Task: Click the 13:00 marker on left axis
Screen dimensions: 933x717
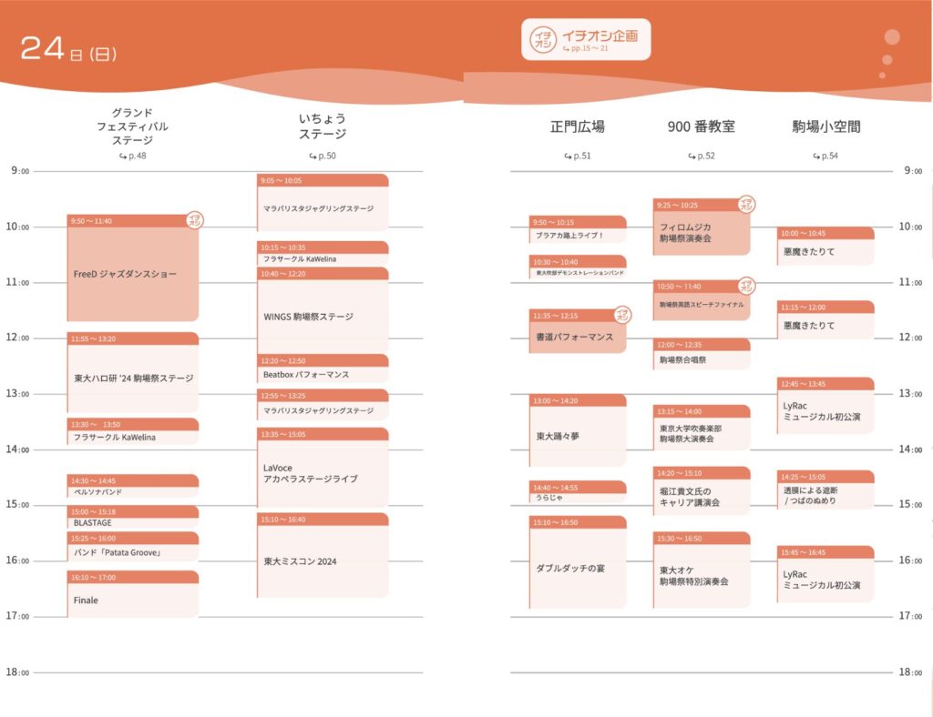Action: point(17,394)
